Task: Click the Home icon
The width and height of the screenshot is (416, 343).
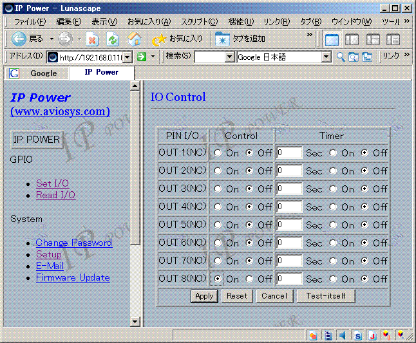Action: (x=134, y=39)
